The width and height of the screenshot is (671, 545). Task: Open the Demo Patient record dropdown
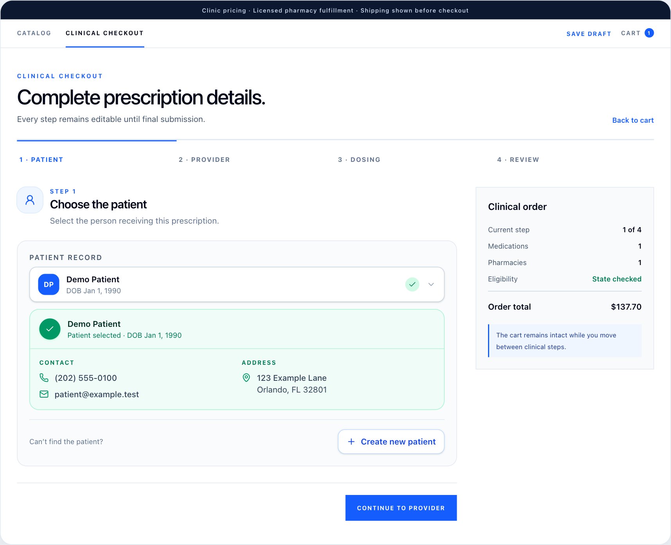[237, 285]
